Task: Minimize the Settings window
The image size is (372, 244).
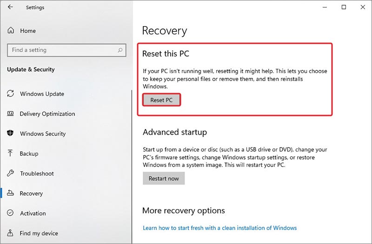Action: pyautogui.click(x=325, y=7)
